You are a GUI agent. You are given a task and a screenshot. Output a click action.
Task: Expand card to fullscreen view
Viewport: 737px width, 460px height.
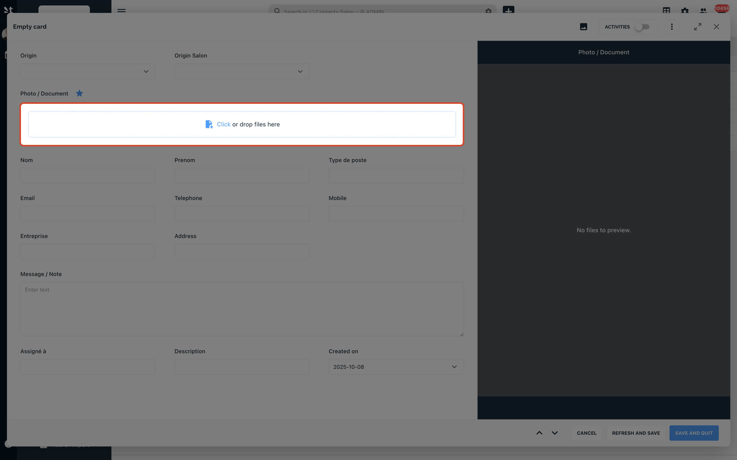coord(698,27)
